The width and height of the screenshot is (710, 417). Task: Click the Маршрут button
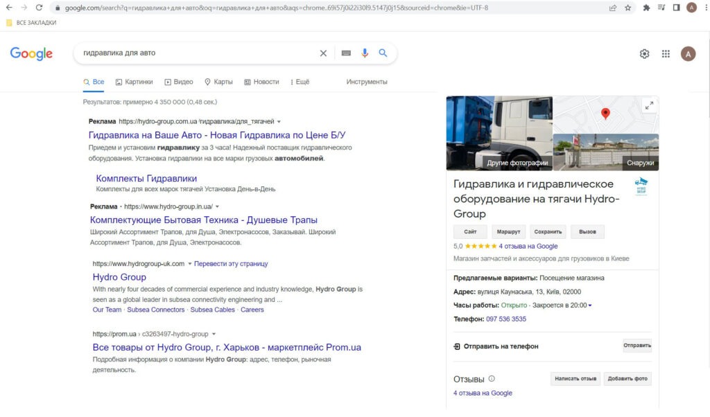tap(508, 231)
